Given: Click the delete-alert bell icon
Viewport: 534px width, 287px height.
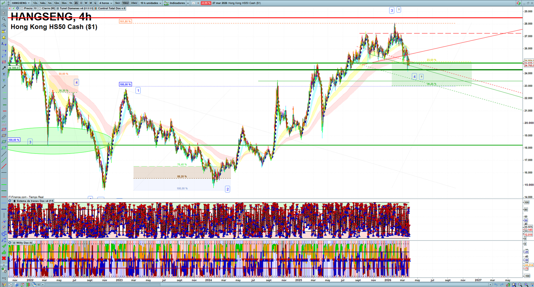Looking at the screenshot, I should coord(4,31).
